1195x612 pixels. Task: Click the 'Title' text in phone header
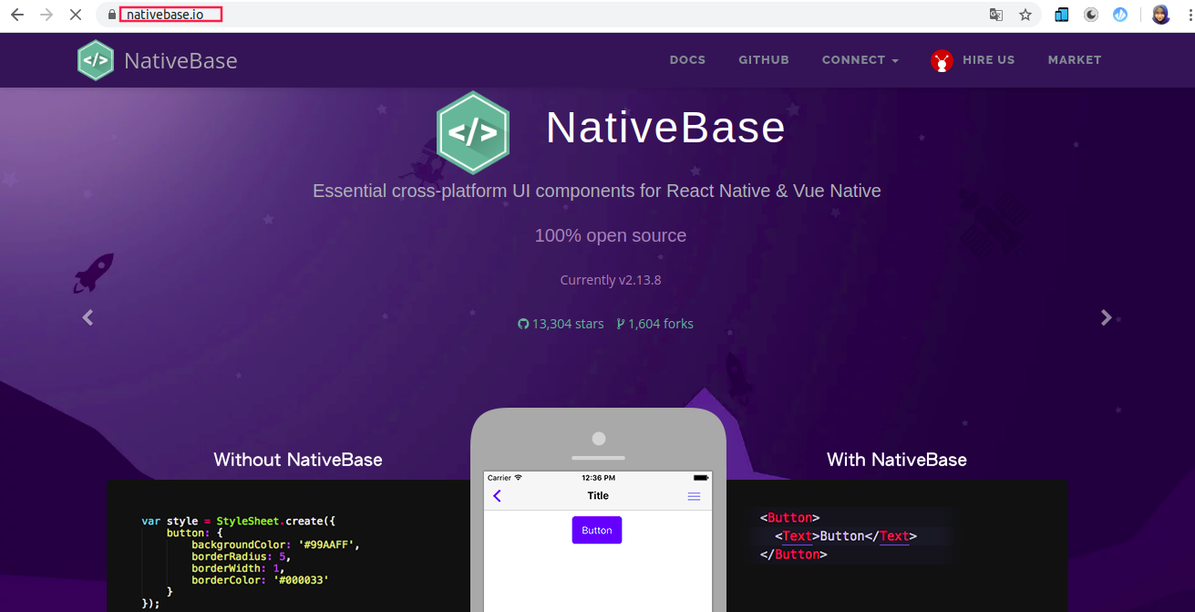tap(598, 496)
